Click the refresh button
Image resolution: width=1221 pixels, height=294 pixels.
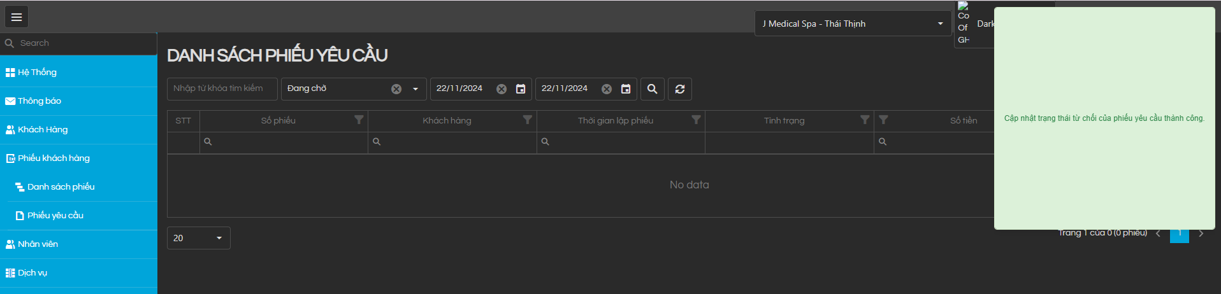(680, 89)
